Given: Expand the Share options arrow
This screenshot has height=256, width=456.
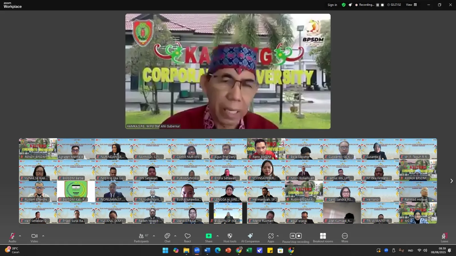Looking at the screenshot, I should (217, 236).
